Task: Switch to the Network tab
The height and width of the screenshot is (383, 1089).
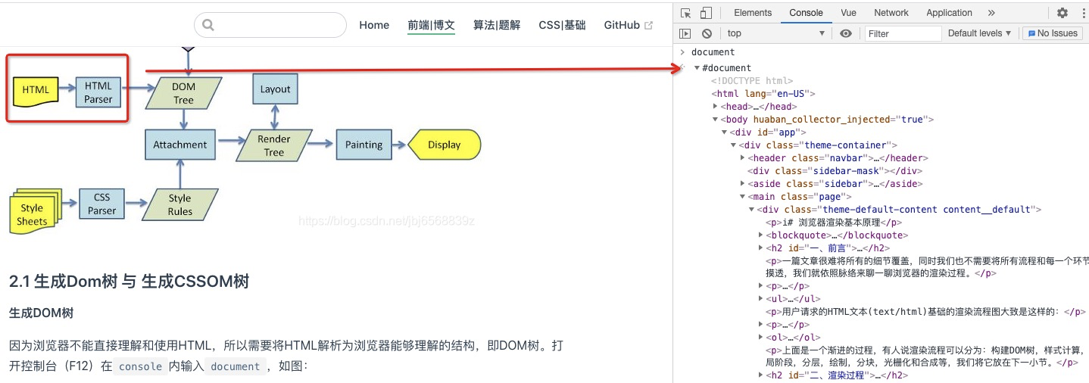Action: tap(891, 13)
